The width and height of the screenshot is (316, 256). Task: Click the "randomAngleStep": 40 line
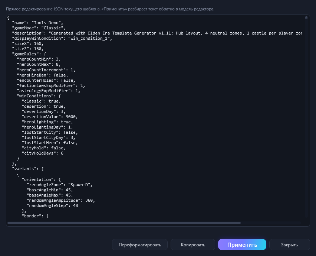pos(52,205)
